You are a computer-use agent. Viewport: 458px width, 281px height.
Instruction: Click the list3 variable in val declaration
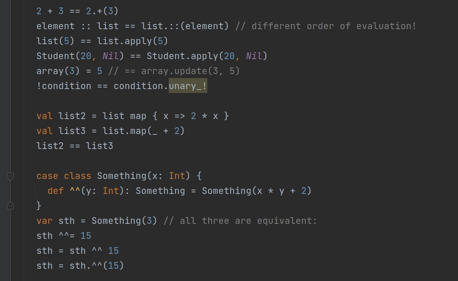(x=72, y=131)
